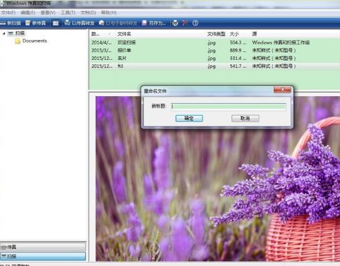Open the 帮助(H) menu
340x266 pixels.
coord(109,12)
